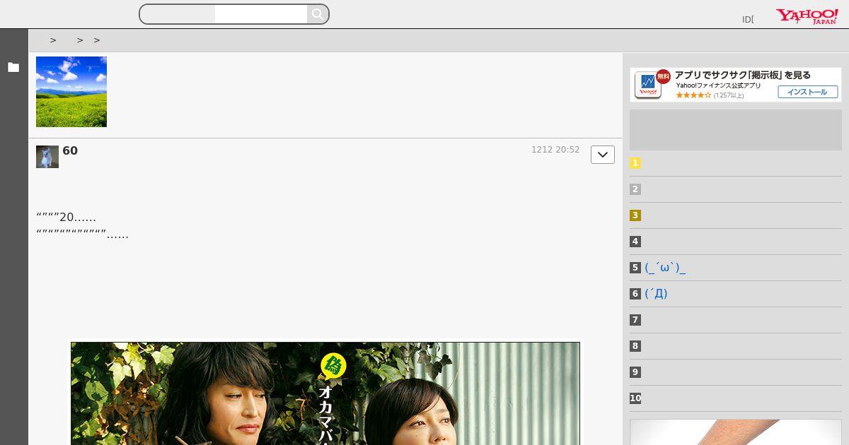Open the movie poster image in post
The image size is (849, 445).
point(325,393)
